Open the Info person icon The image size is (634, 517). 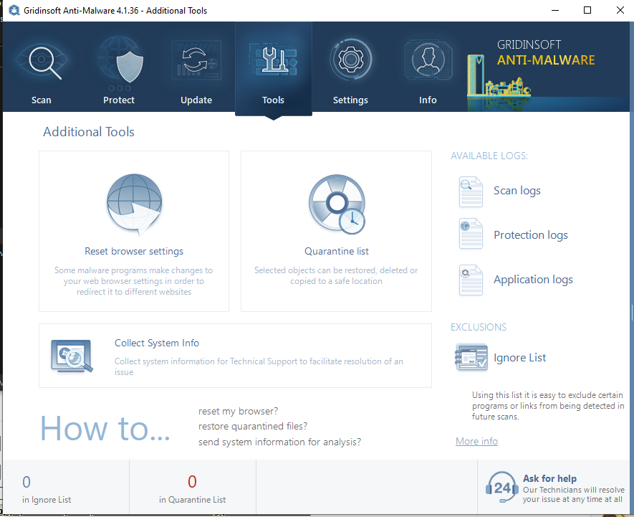point(428,60)
